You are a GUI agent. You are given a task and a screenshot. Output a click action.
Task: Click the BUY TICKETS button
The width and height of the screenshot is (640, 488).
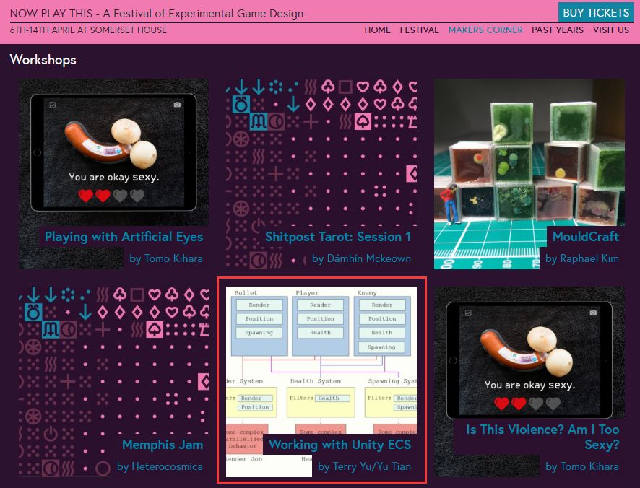point(596,12)
